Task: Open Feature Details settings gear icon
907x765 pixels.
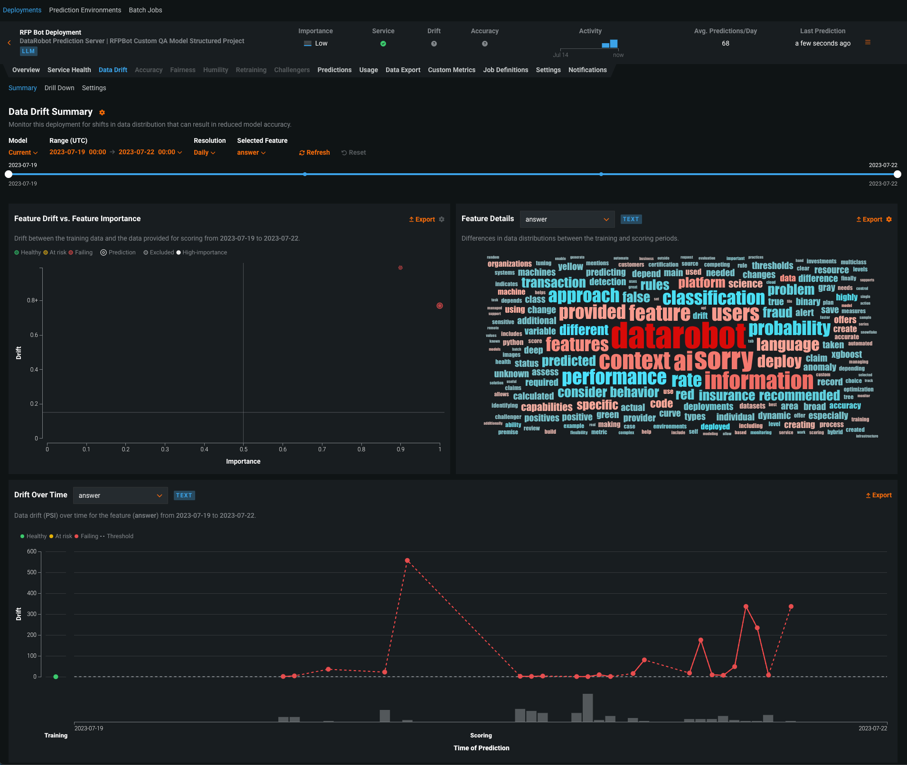Action: [x=889, y=219]
